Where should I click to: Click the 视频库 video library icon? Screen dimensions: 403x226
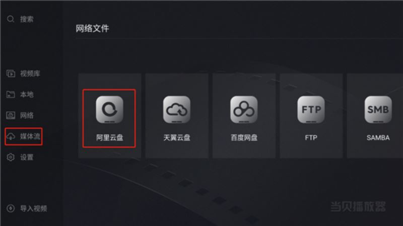point(11,73)
